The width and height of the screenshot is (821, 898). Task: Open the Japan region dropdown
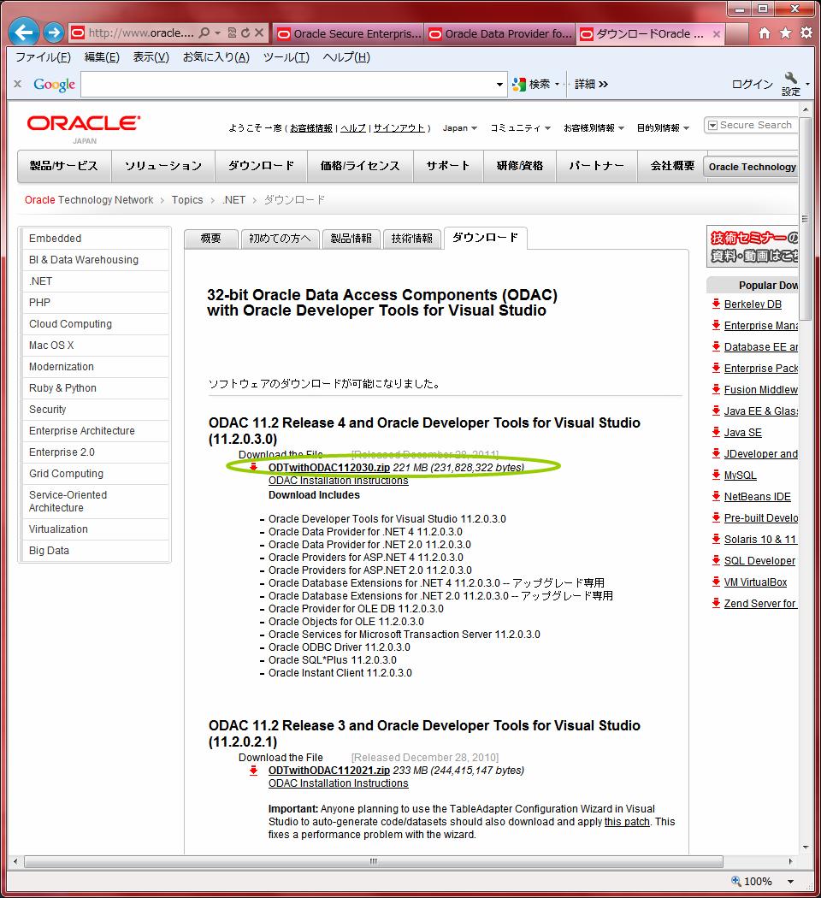tap(460, 128)
